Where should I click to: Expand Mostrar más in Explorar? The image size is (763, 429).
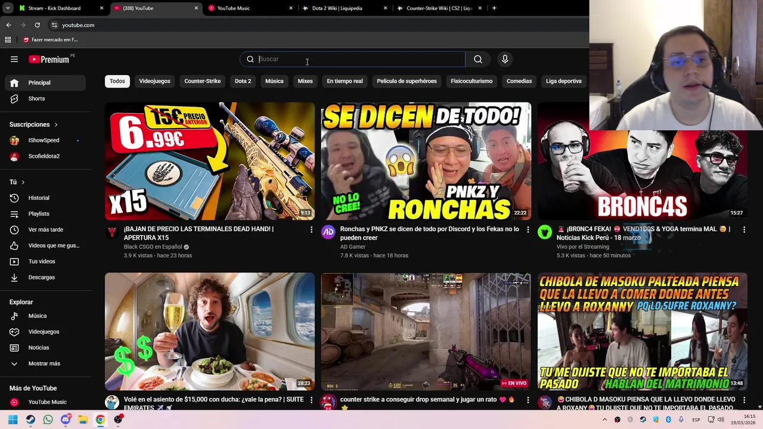(x=45, y=363)
